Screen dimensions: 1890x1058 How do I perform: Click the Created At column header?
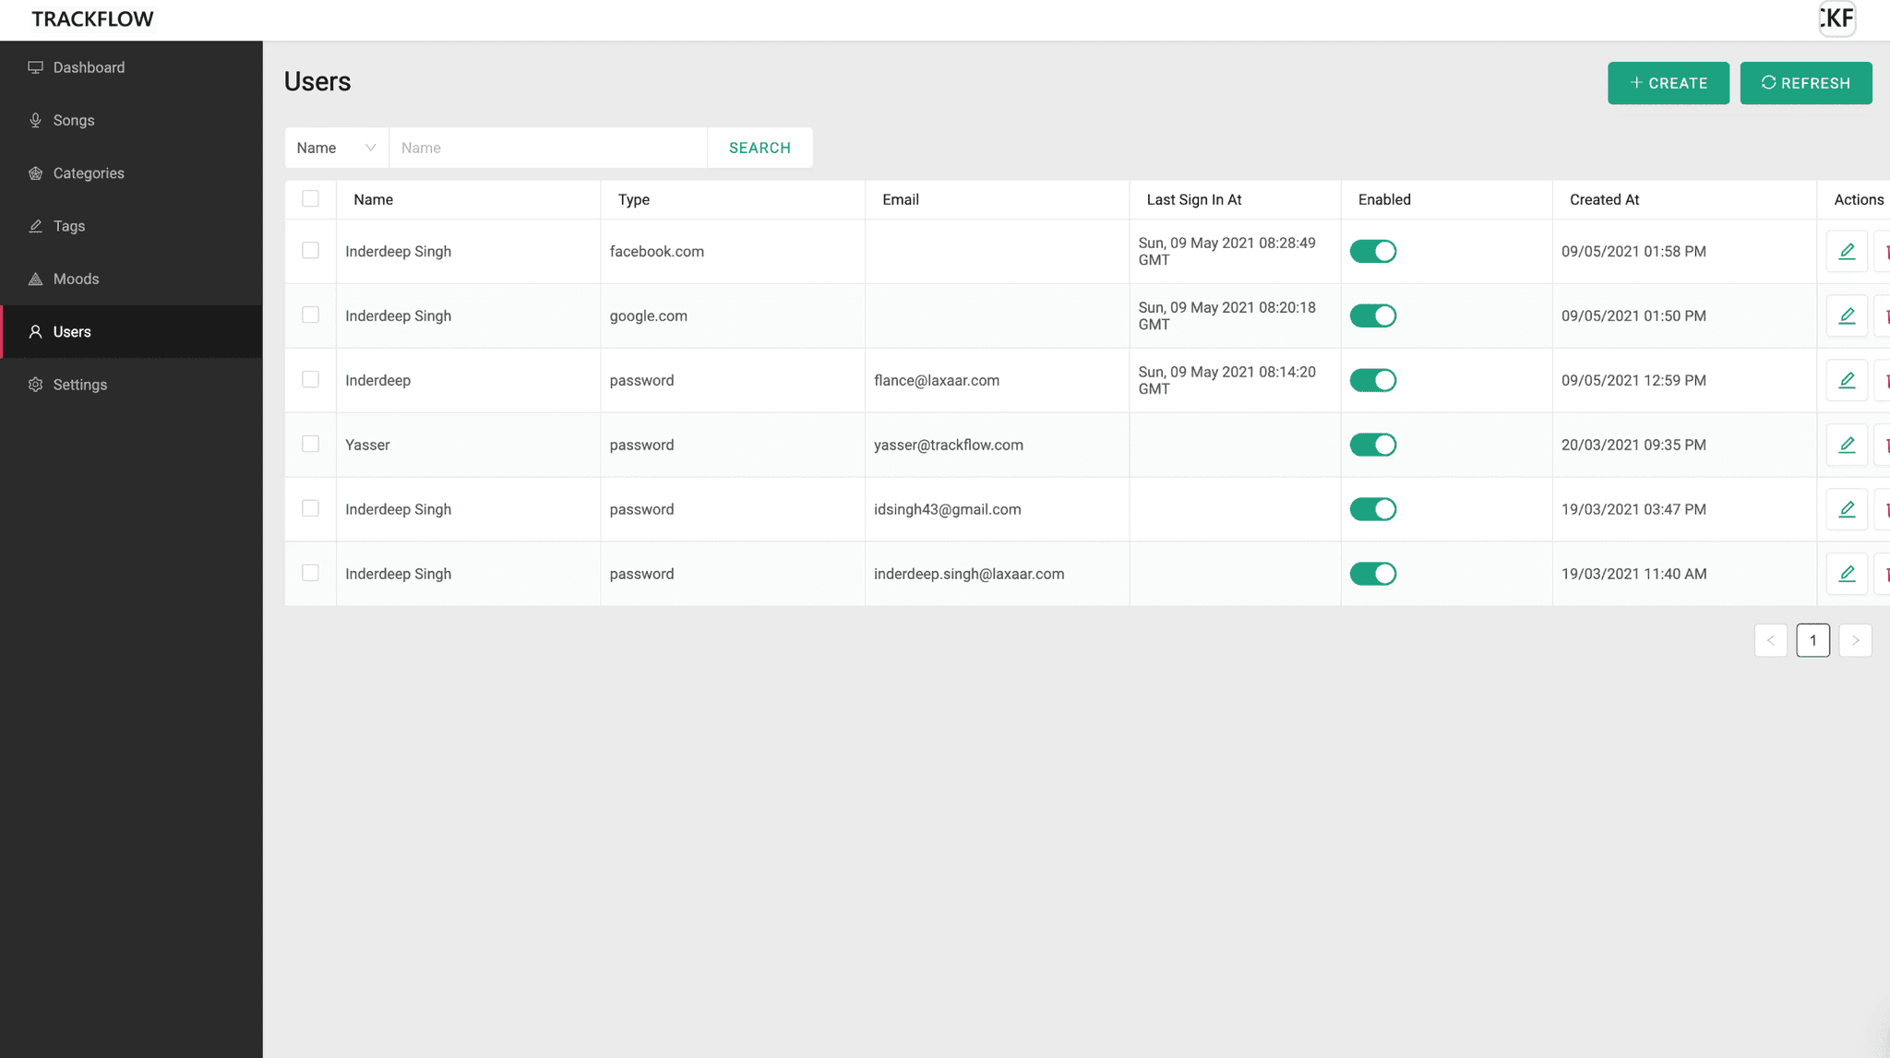pos(1684,199)
